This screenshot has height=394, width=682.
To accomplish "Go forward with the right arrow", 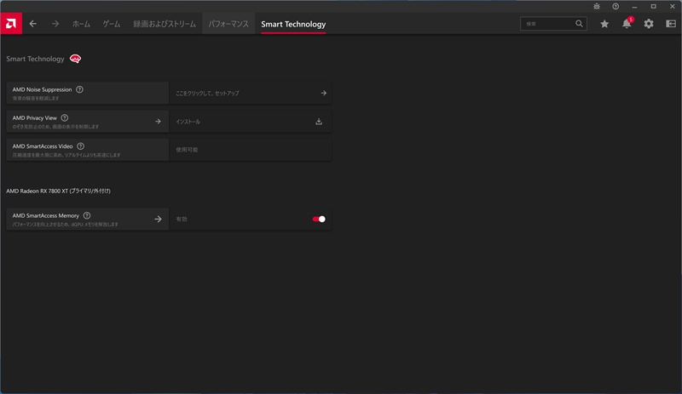I will coord(55,24).
